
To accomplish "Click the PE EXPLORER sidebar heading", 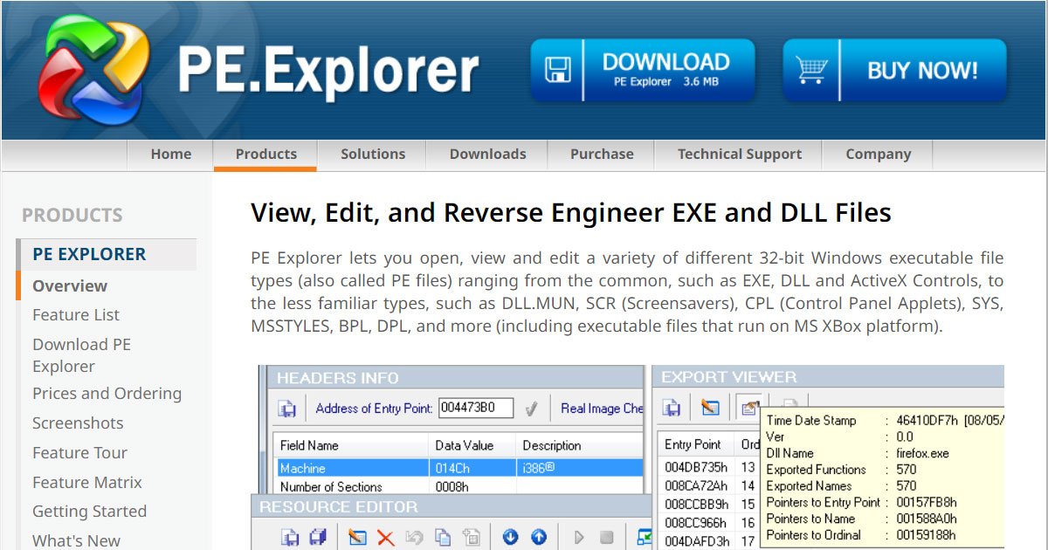I will pyautogui.click(x=89, y=254).
